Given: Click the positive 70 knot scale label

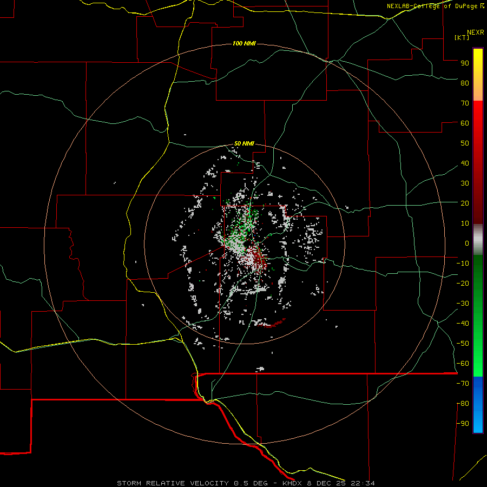Looking at the screenshot, I should pyautogui.click(x=465, y=103).
